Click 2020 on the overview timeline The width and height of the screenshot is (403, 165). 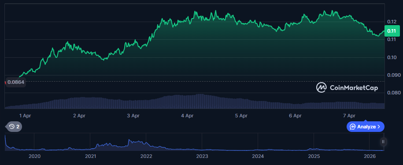34,156
